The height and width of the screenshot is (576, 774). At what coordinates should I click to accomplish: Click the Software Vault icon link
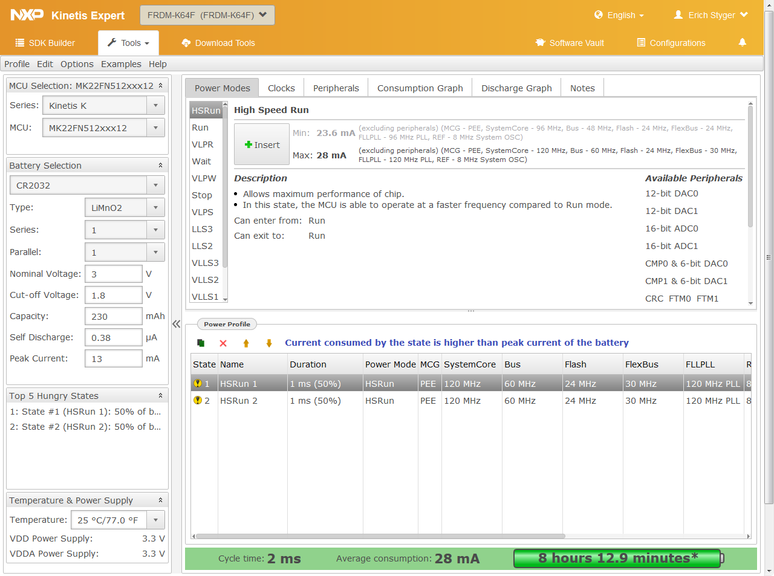click(540, 43)
